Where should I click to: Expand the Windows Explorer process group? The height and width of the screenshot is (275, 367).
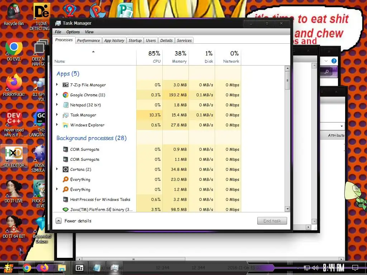coord(57,125)
